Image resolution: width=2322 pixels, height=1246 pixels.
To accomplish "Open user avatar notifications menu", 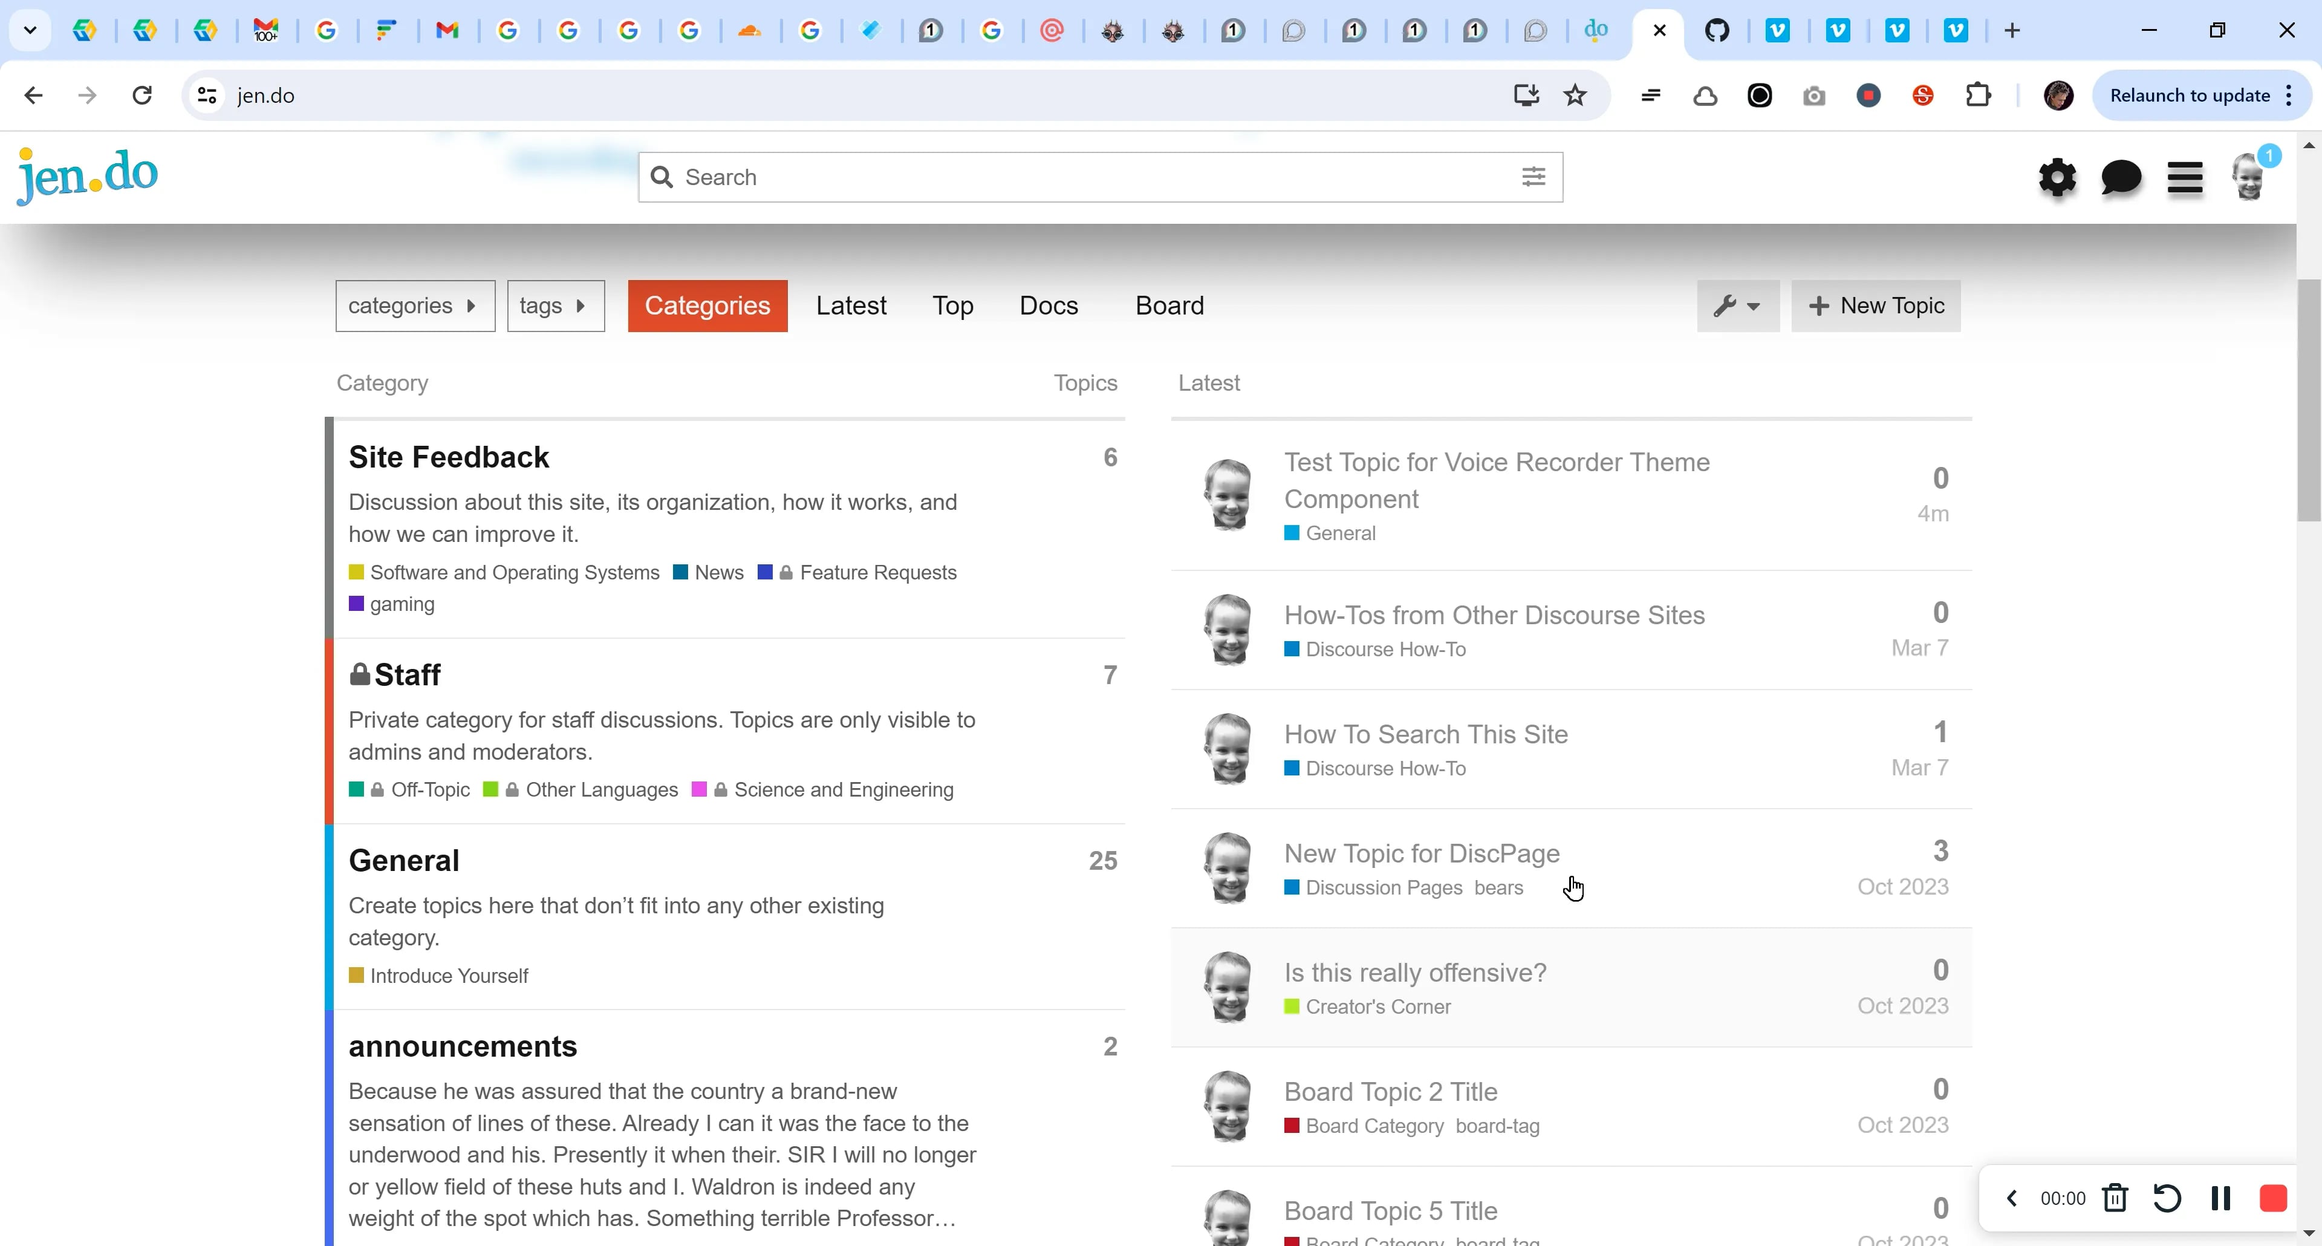I will pos(2248,178).
